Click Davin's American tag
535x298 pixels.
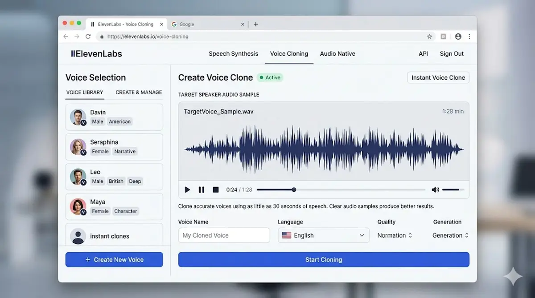coord(120,122)
